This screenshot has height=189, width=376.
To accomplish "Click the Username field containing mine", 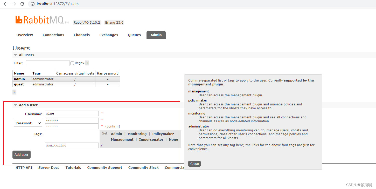I will pyautogui.click(x=72, y=113).
